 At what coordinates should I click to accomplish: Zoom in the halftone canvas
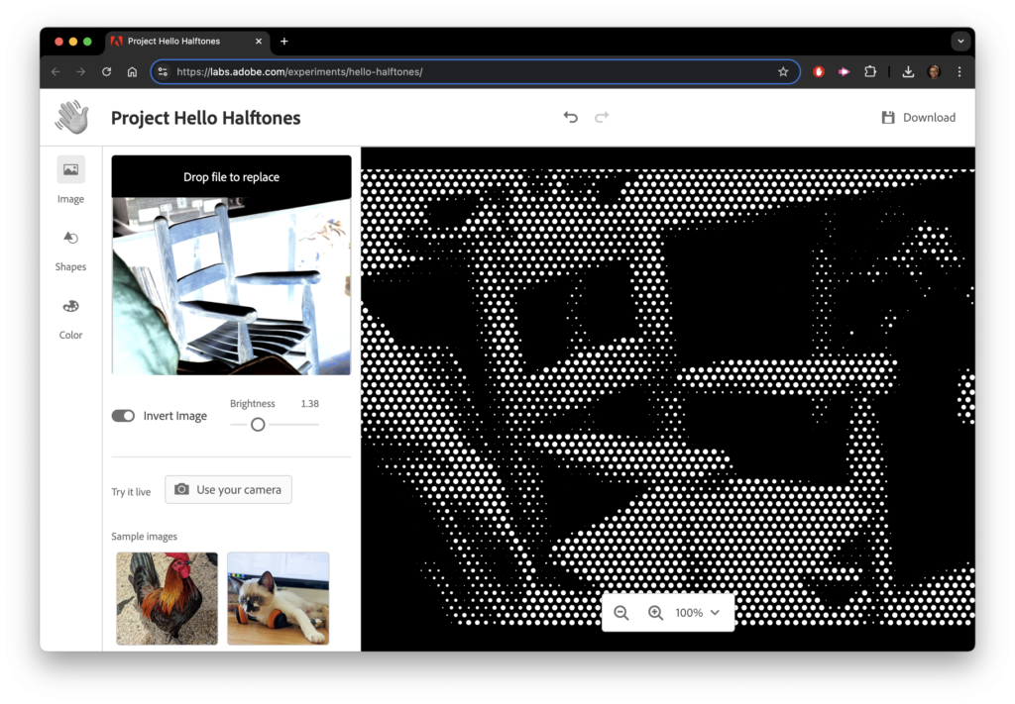point(655,612)
